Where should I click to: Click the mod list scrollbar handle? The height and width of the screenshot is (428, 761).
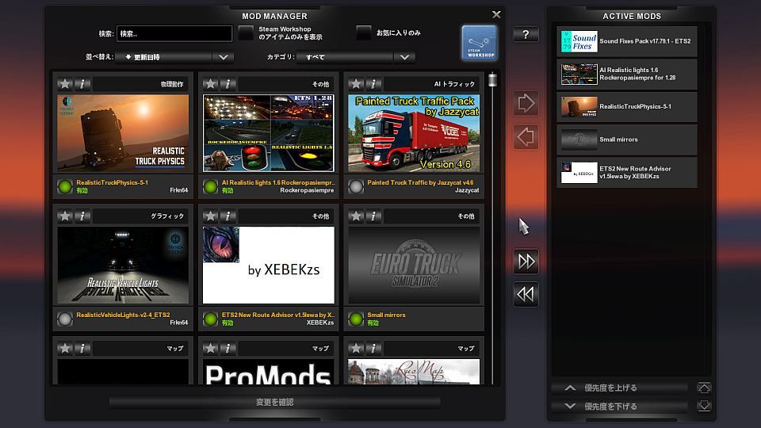(492, 81)
